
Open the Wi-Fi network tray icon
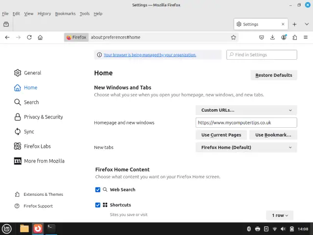coord(275,229)
